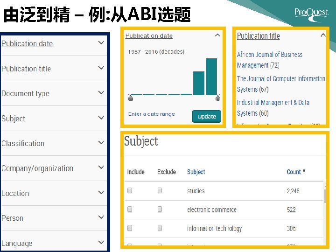The height and width of the screenshot is (252, 336).
Task: Click the Count sort arrow
Action: [304, 171]
